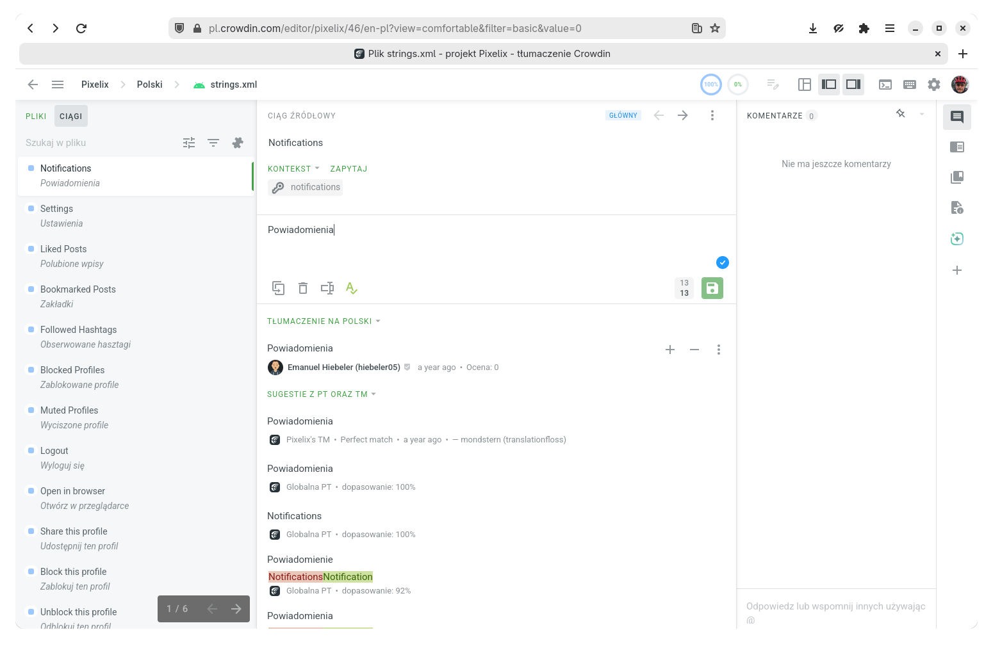Click the Szukaj w pliku search field
This screenshot has width=993, height=646.
(96, 143)
